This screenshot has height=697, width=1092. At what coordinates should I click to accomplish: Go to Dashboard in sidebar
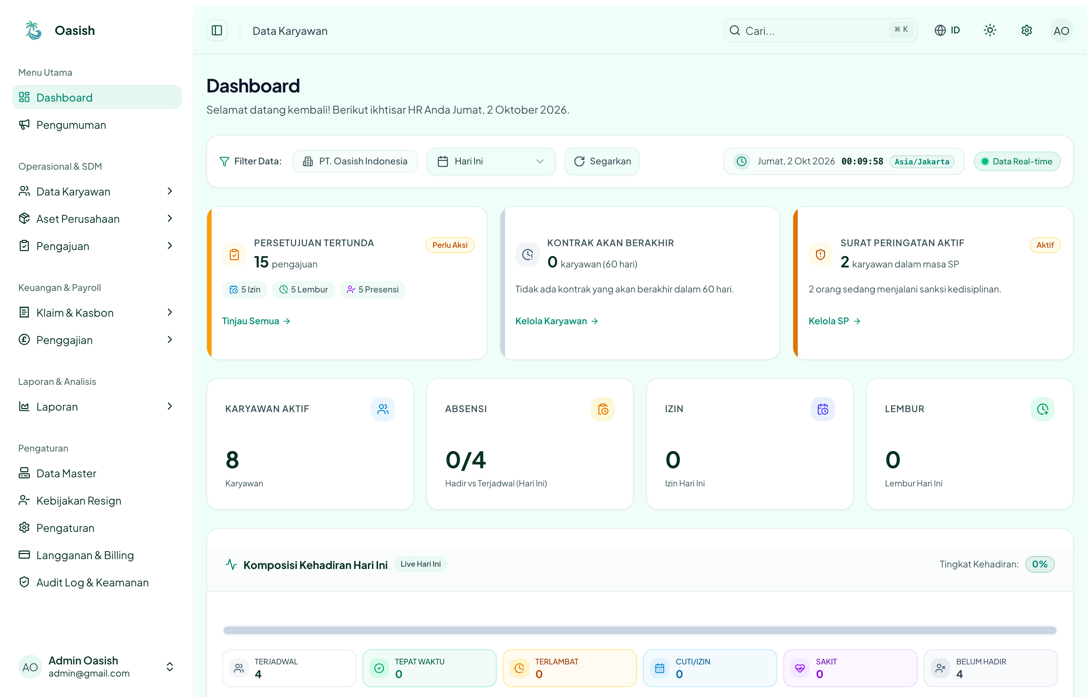click(97, 97)
